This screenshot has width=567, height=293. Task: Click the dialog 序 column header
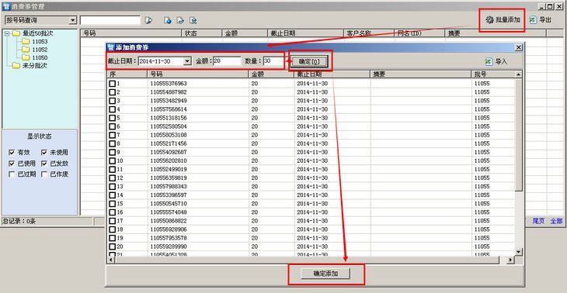coord(127,74)
